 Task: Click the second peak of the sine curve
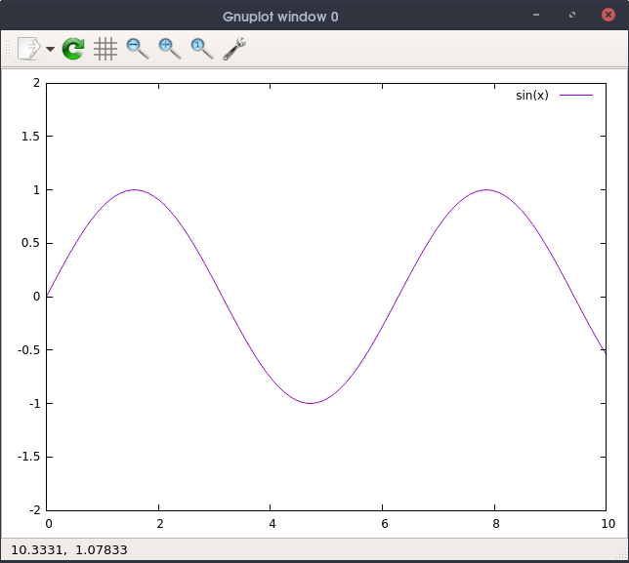point(486,189)
